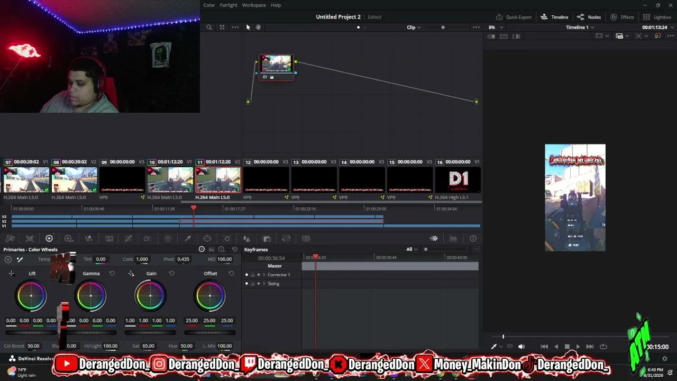This screenshot has height=381, width=677.
Task: Pick black point for Lift
Action: [x=11, y=274]
